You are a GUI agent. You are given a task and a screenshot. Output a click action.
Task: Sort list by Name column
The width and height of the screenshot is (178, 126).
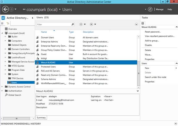pos(44,32)
